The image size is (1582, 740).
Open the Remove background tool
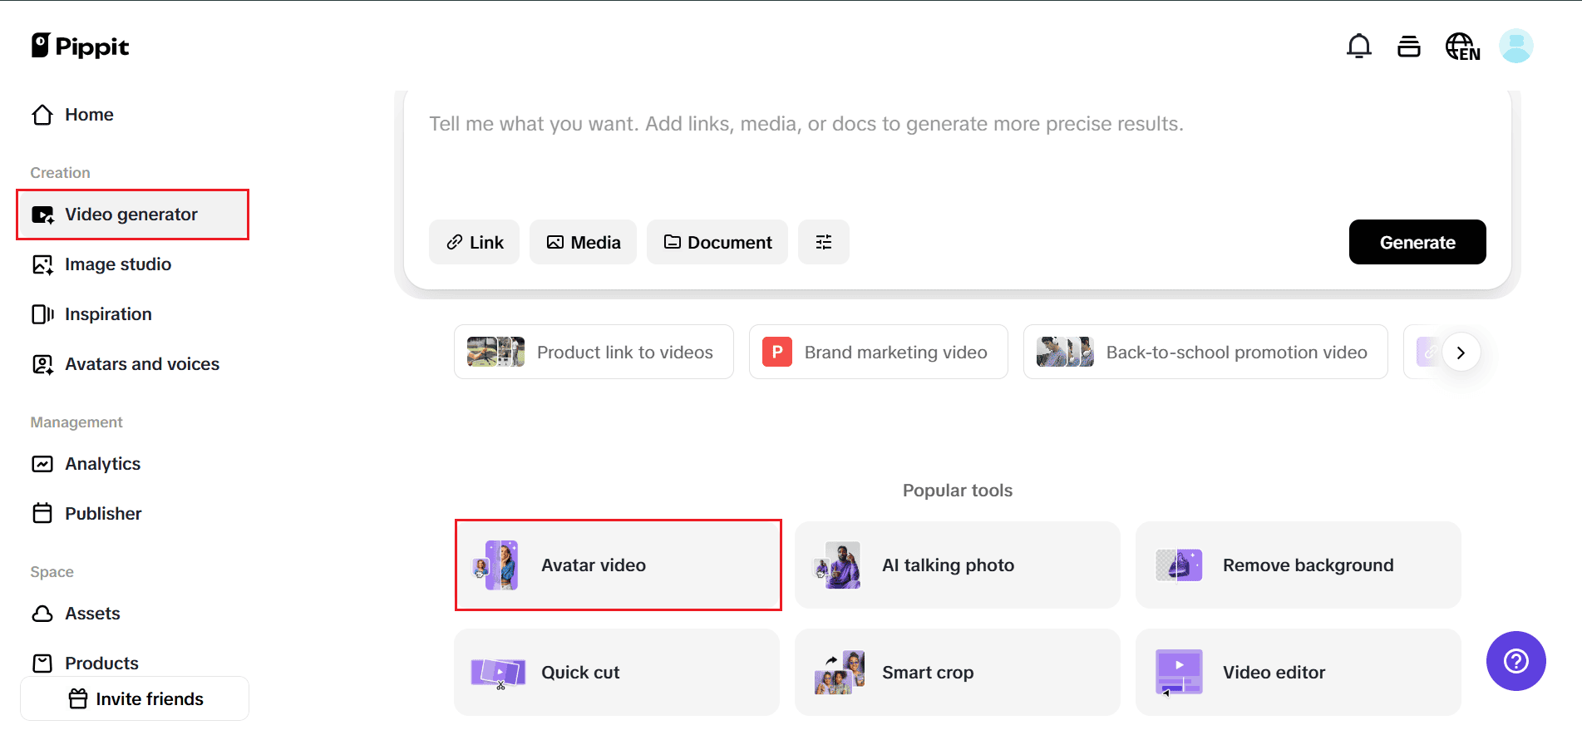tap(1299, 565)
